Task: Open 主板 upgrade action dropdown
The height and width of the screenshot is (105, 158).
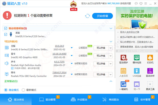Action: [111, 48]
